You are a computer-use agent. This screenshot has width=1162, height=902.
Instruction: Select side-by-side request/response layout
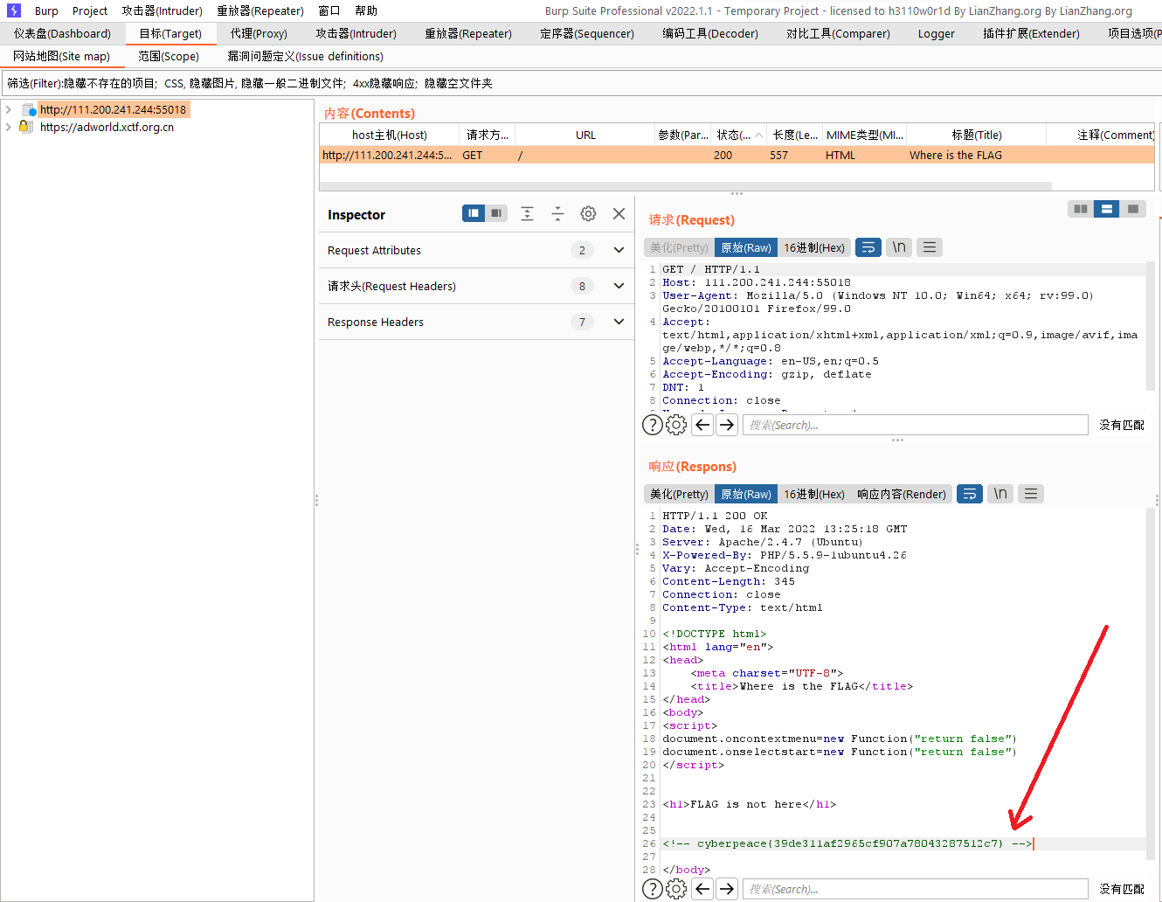pos(1081,209)
